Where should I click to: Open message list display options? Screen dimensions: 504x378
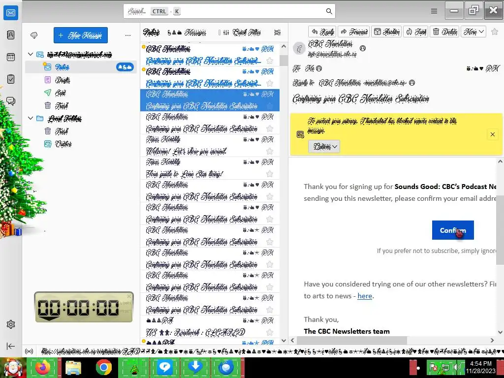pos(278,32)
